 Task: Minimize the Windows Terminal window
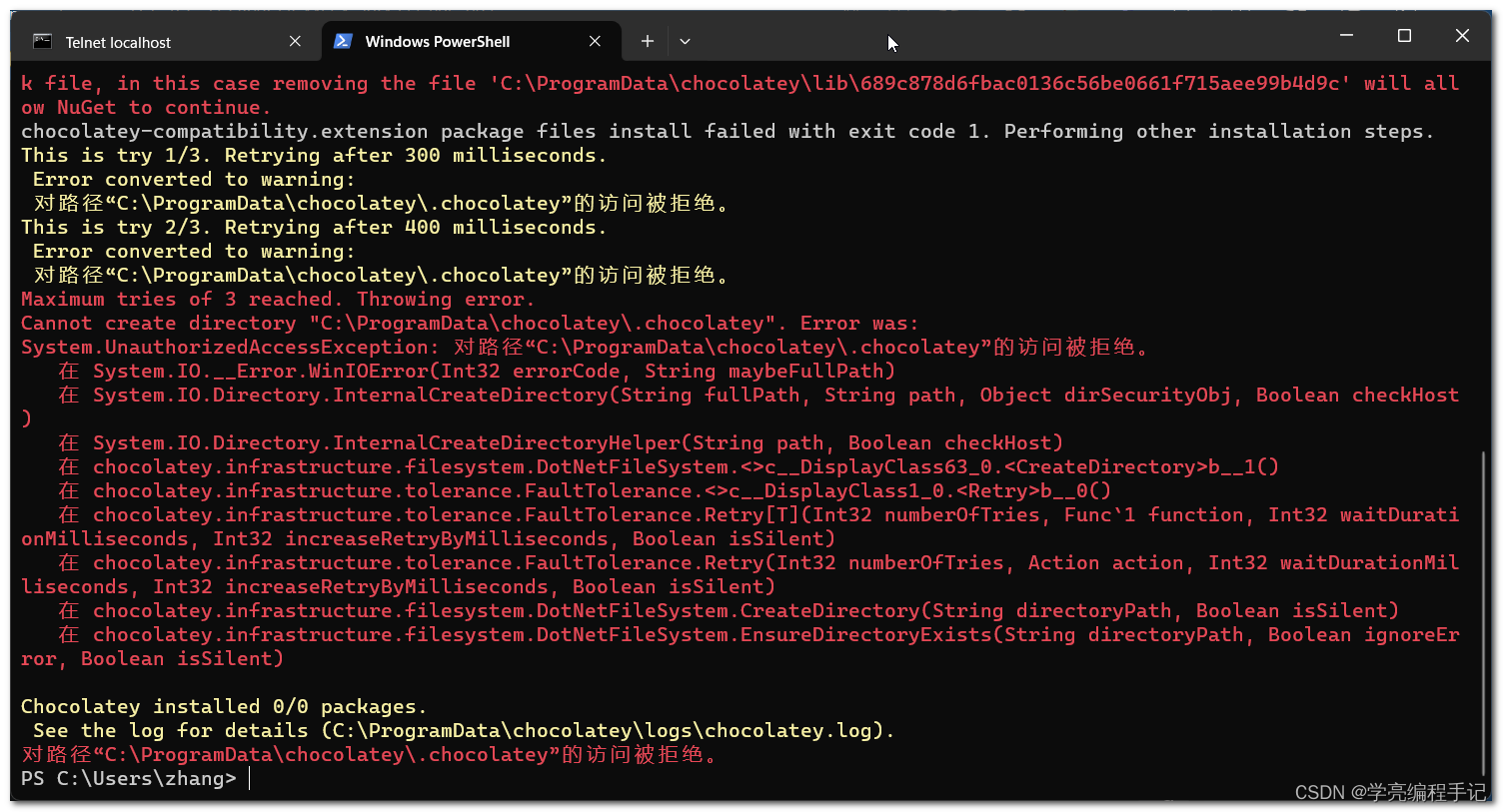[x=1346, y=35]
